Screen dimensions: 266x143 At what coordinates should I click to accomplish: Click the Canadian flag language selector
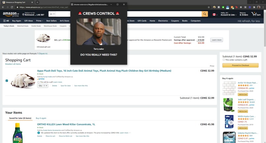click(214, 15)
